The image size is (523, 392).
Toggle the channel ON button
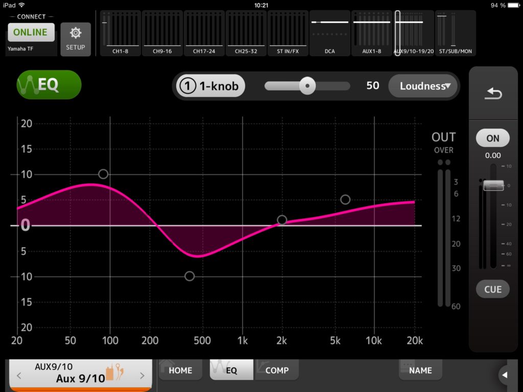(493, 138)
